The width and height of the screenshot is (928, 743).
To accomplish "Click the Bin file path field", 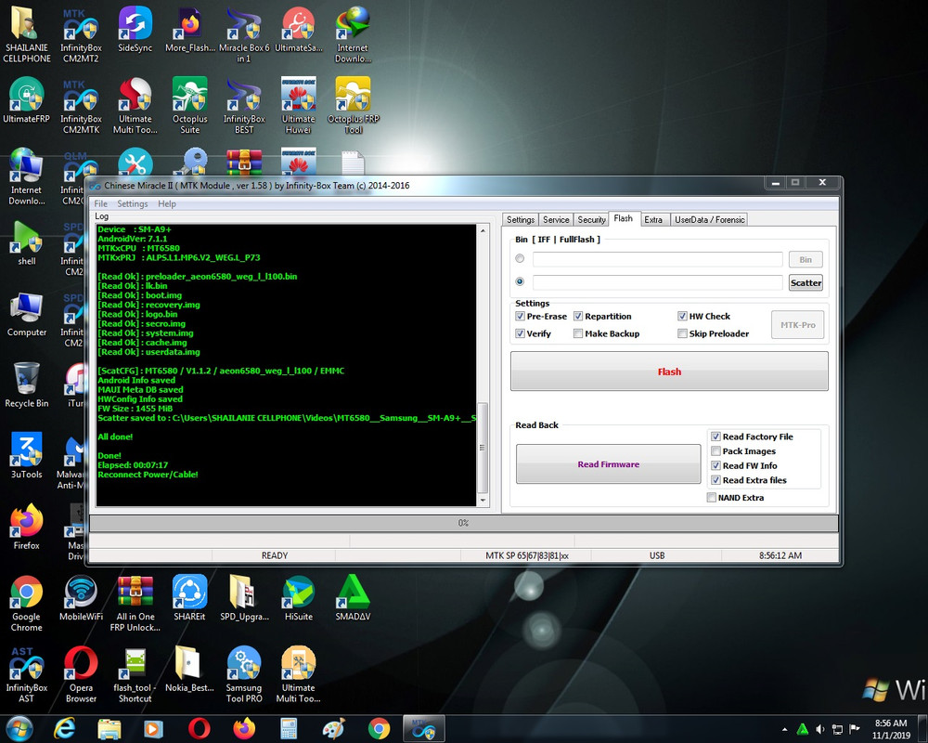I will [x=658, y=259].
